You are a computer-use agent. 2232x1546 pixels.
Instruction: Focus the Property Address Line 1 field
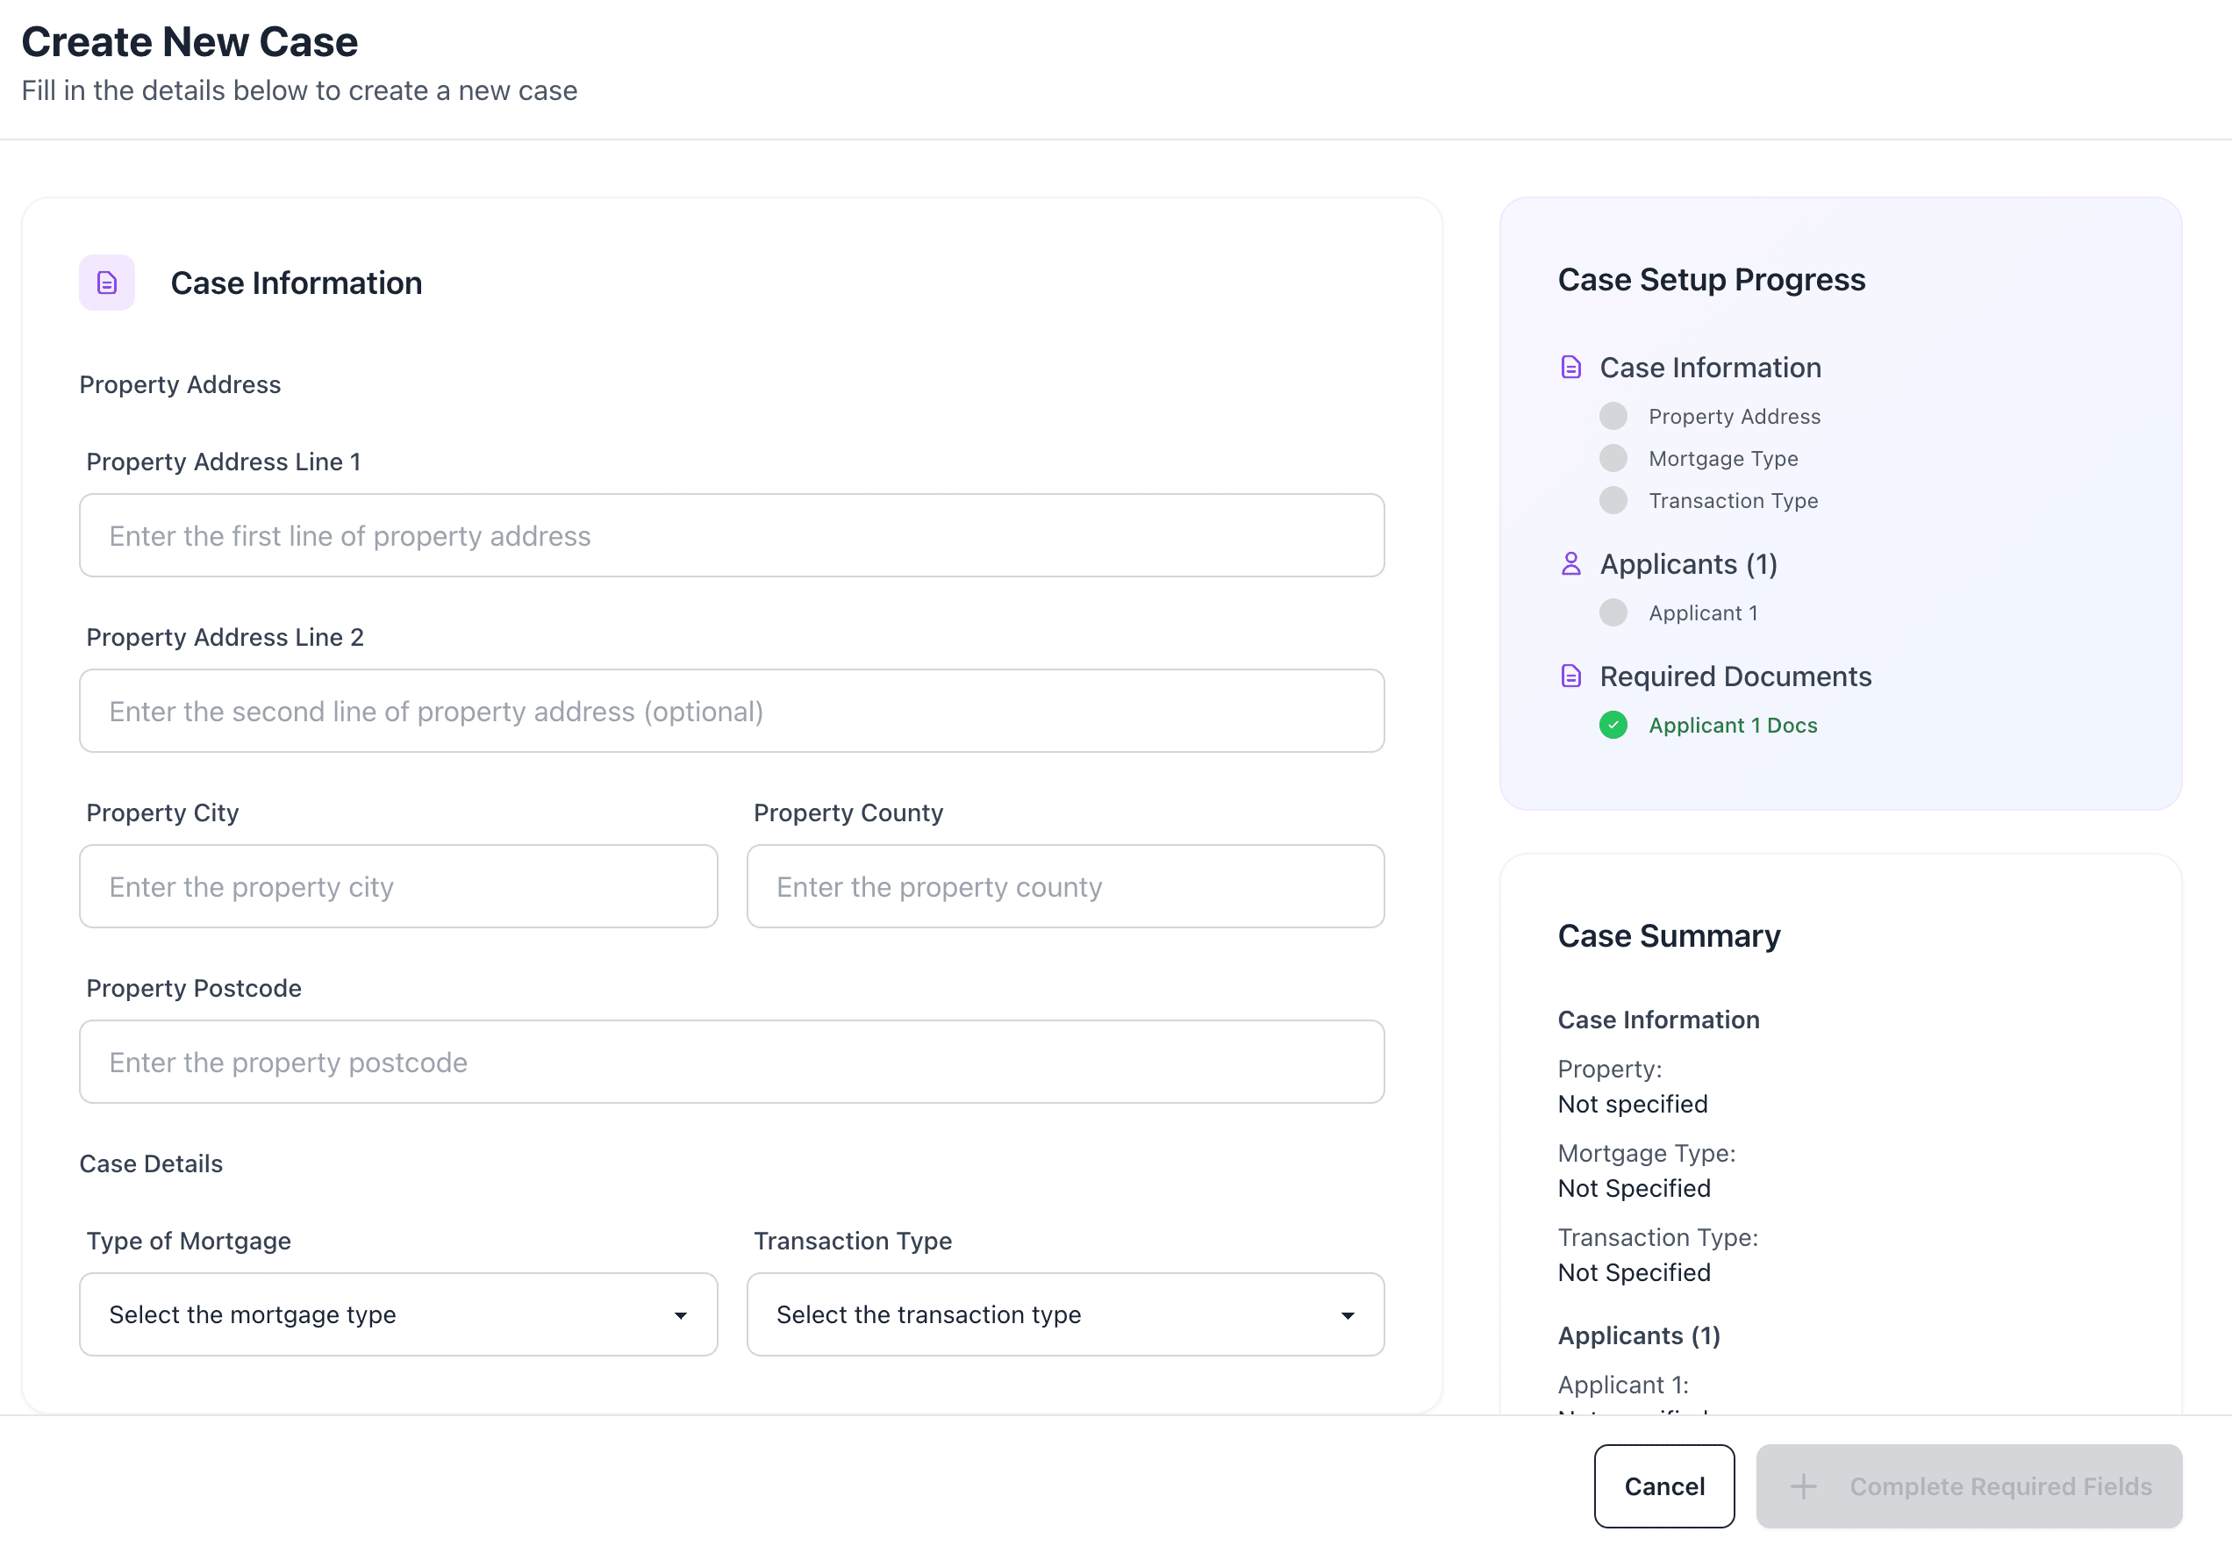pyautogui.click(x=731, y=536)
